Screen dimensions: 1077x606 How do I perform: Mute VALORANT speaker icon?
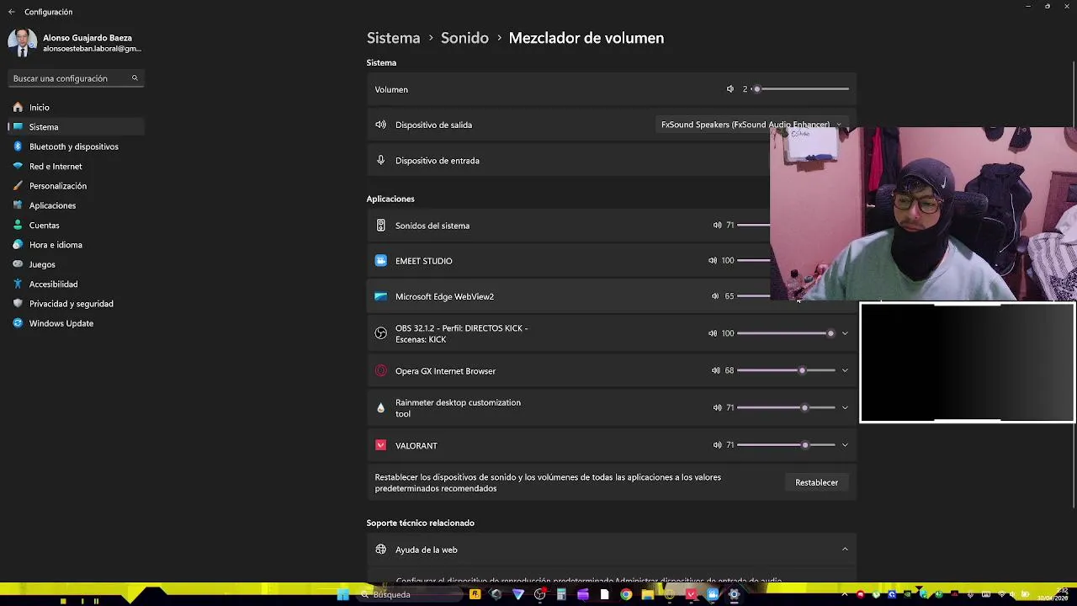point(718,445)
